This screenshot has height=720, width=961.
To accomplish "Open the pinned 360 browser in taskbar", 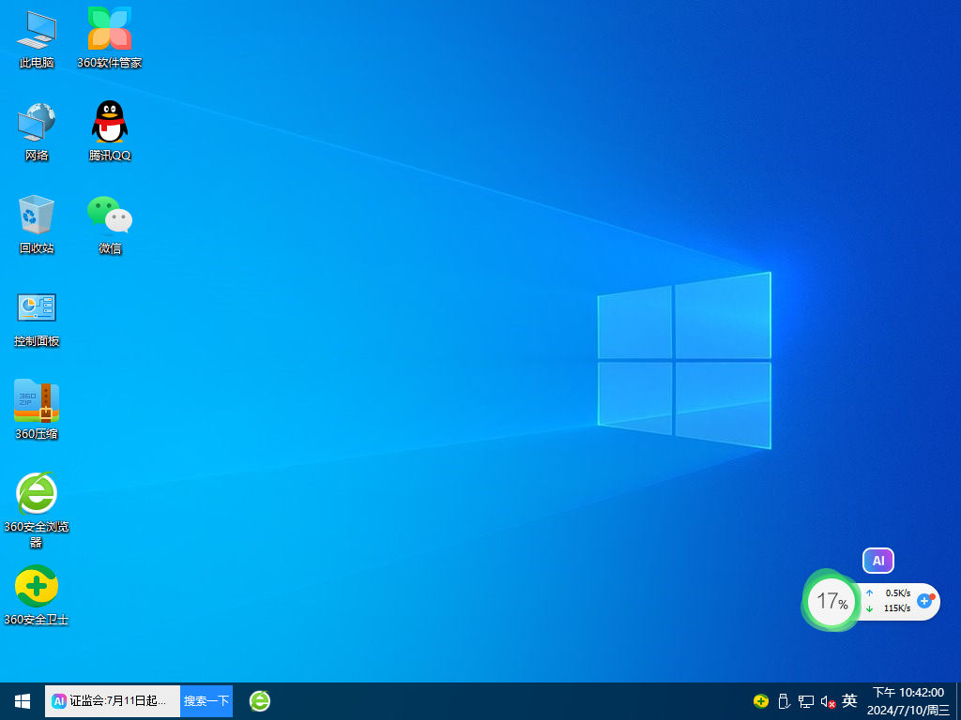I will [260, 700].
